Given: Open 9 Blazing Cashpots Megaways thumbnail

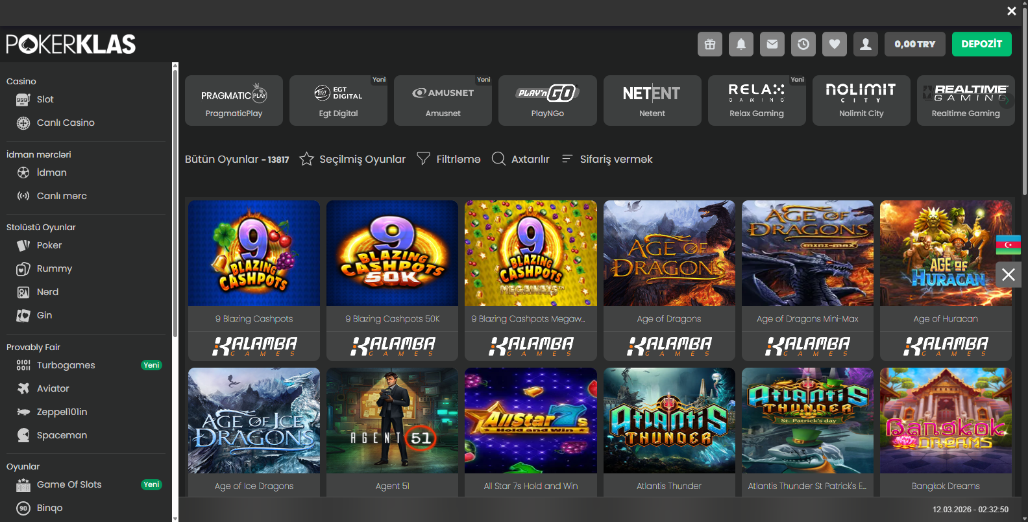Looking at the screenshot, I should coord(531,253).
